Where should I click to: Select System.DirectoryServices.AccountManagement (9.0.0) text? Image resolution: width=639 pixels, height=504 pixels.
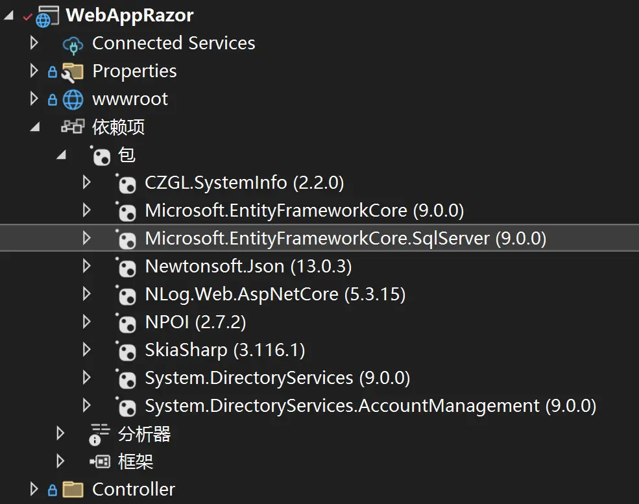click(370, 406)
